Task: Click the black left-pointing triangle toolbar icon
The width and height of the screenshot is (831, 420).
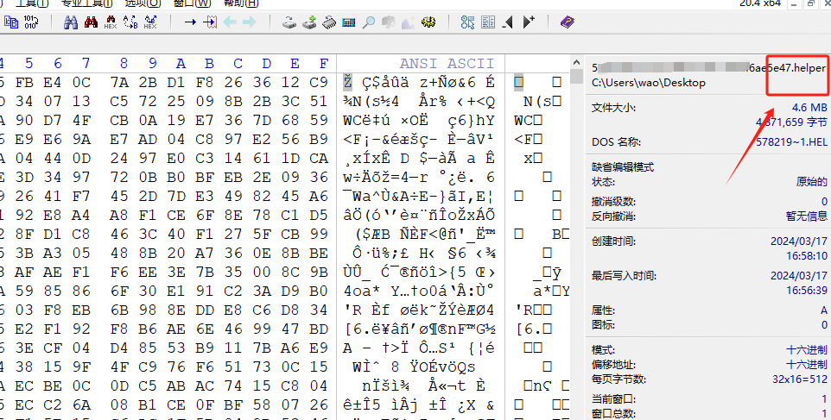Action: point(507,22)
